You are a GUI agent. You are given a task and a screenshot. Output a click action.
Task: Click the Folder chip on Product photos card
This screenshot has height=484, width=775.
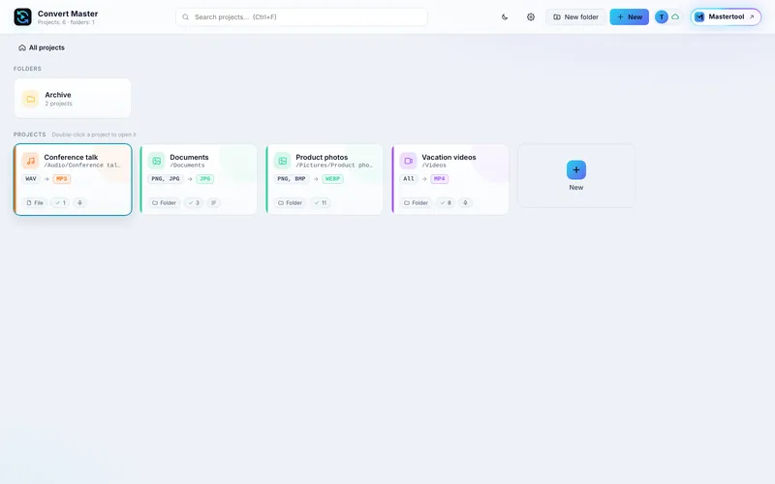(290, 202)
